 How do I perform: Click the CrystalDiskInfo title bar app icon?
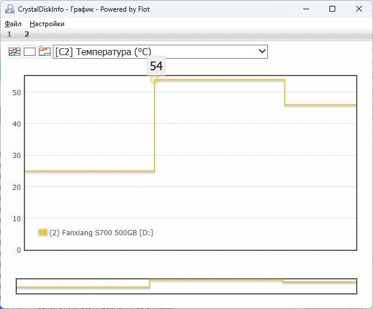pos(9,9)
